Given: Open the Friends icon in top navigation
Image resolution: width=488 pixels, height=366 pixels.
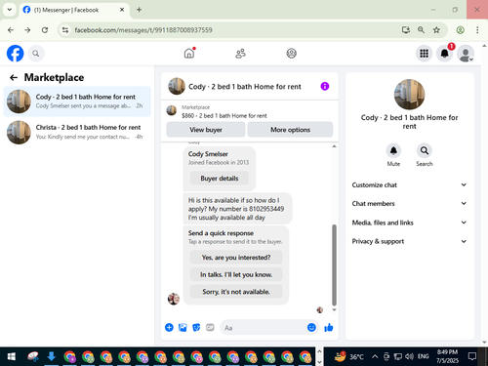Looking at the screenshot, I should pyautogui.click(x=240, y=54).
